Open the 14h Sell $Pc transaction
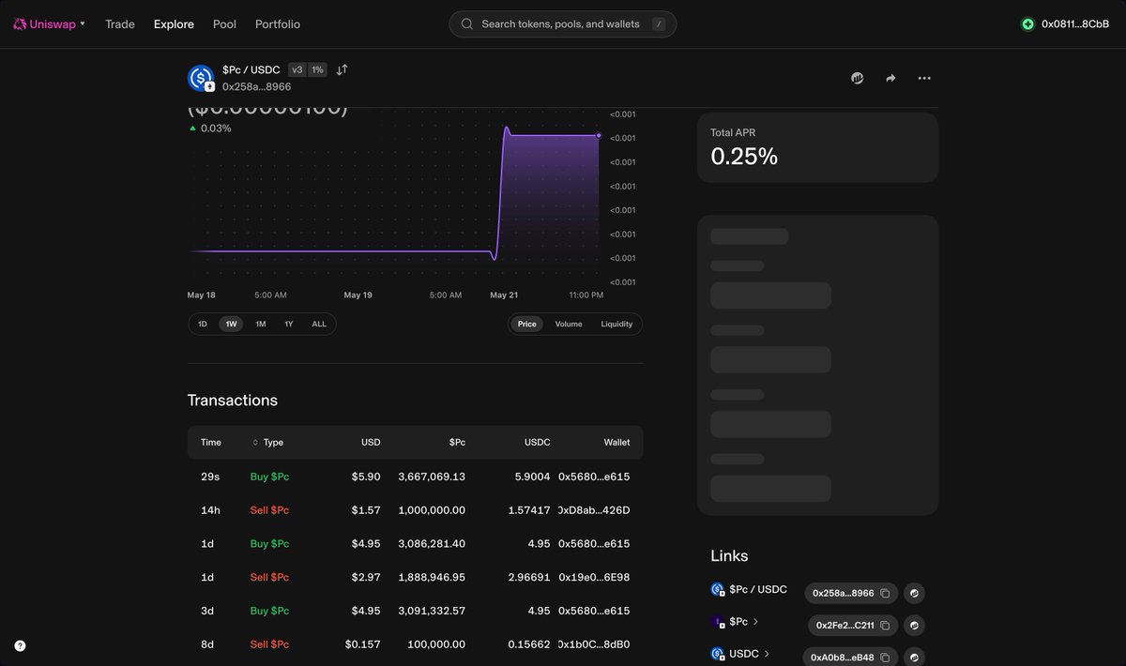Viewport: 1126px width, 666px height. 416,510
